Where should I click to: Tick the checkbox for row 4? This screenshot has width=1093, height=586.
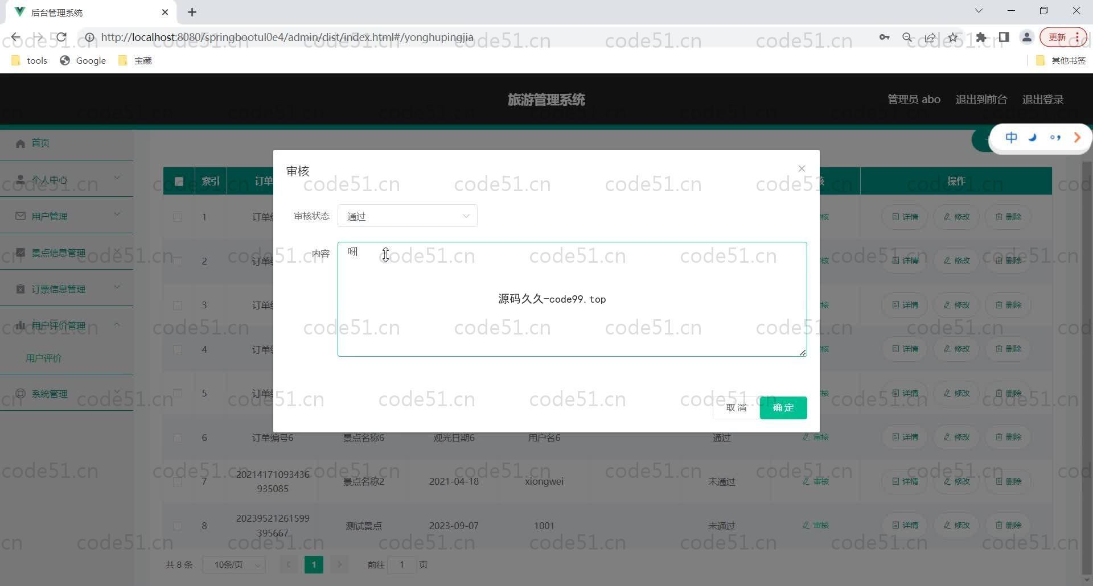tap(178, 349)
